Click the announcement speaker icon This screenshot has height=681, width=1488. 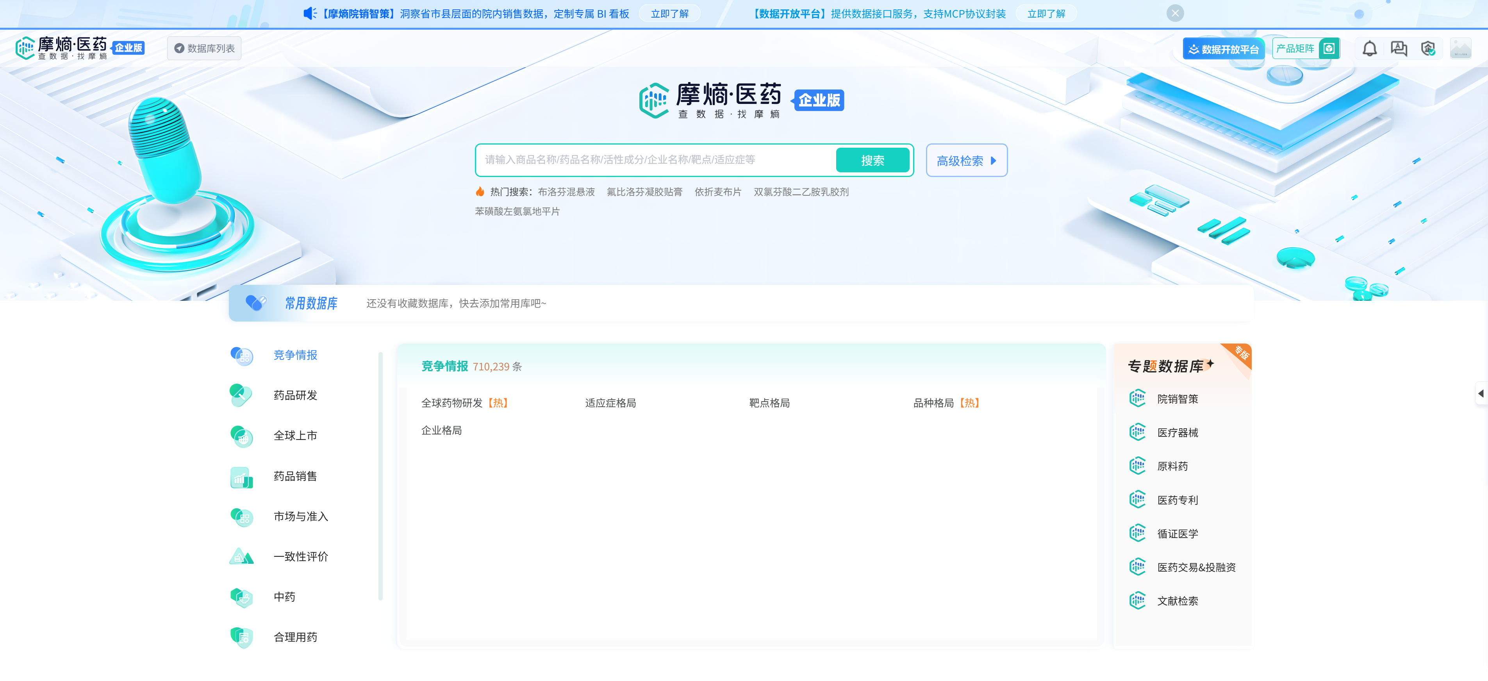coord(310,13)
